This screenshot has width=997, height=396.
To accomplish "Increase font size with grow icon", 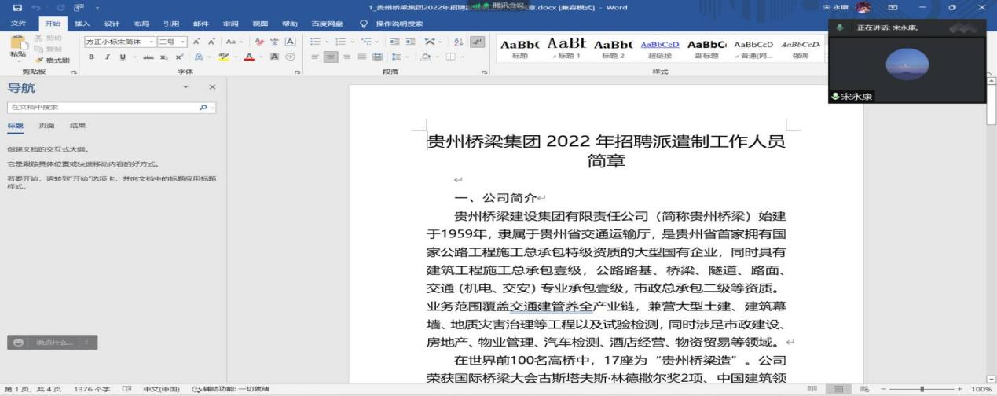I will (x=197, y=42).
